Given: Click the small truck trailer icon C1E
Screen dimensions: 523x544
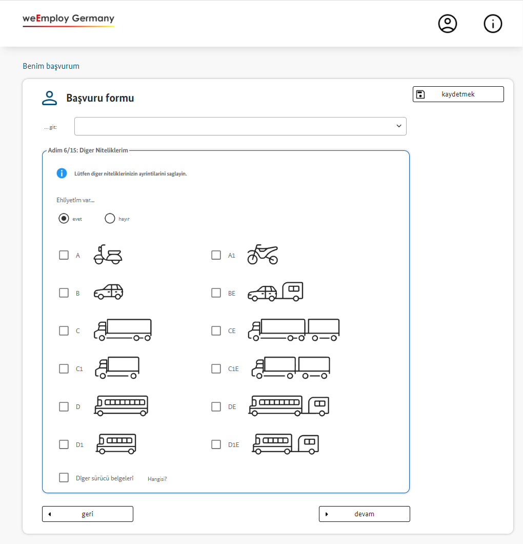Looking at the screenshot, I should 290,368.
